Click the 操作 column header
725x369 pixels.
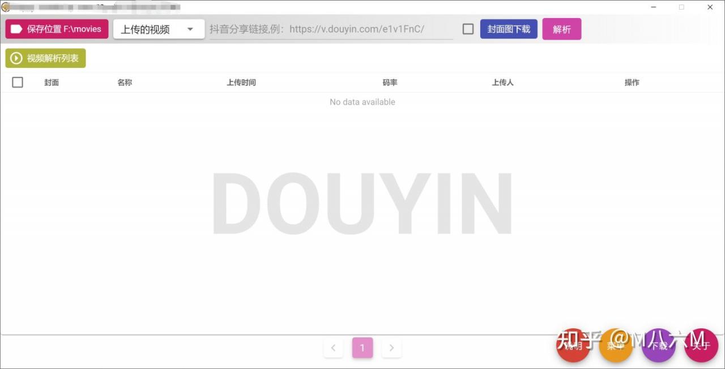coord(632,83)
